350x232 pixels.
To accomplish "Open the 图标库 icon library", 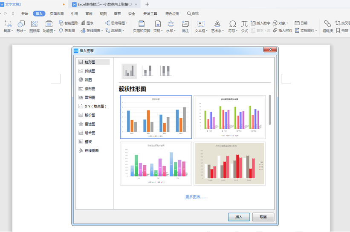I will pyautogui.click(x=35, y=26).
